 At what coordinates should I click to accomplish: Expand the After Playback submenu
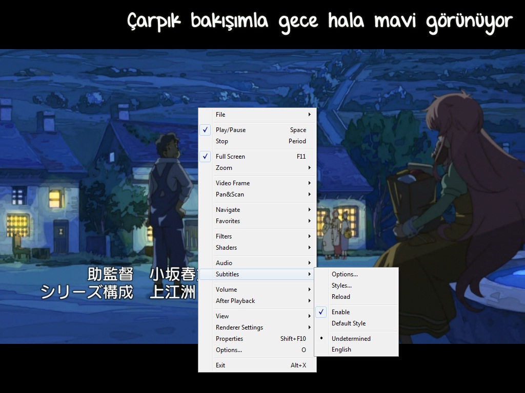click(x=257, y=301)
